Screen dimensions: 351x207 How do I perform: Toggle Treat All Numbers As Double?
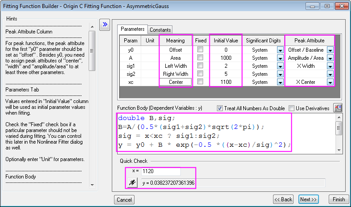tap(220, 108)
